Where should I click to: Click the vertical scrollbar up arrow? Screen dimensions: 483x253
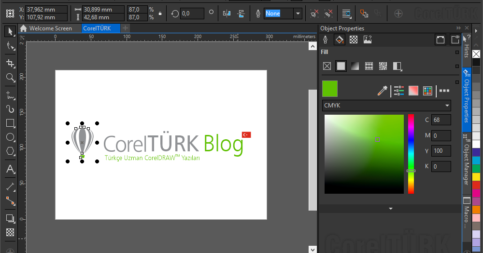point(313,46)
